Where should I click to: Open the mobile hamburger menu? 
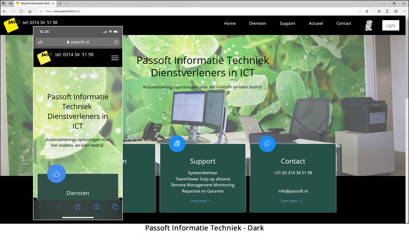pos(115,58)
